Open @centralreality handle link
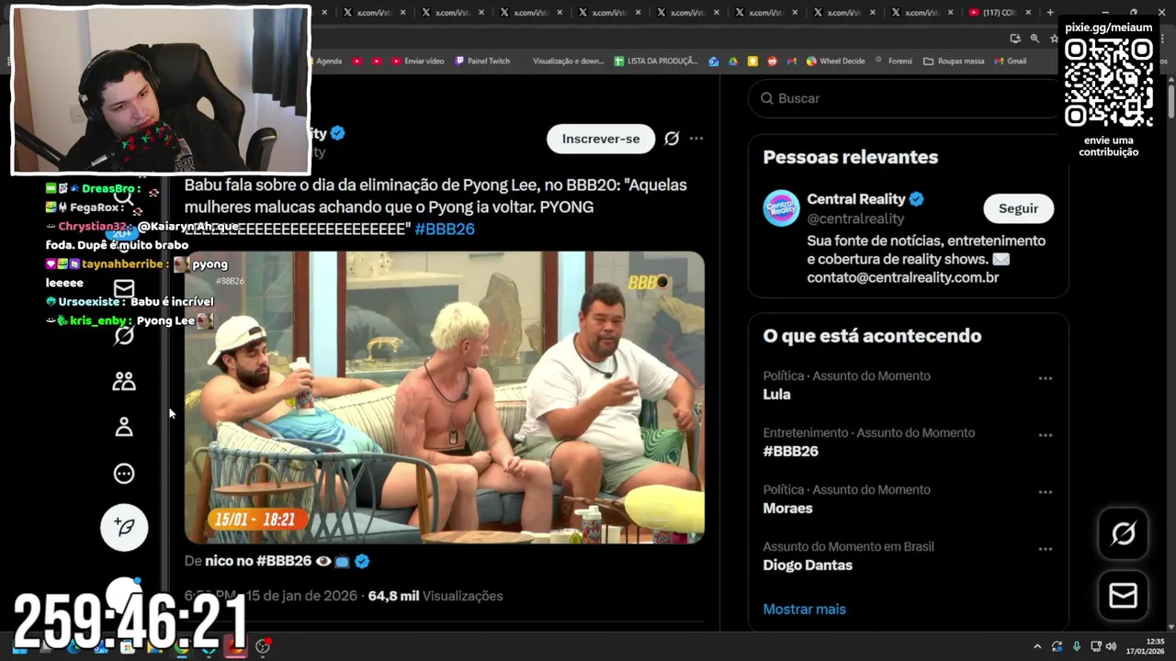This screenshot has height=661, width=1176. (x=855, y=218)
